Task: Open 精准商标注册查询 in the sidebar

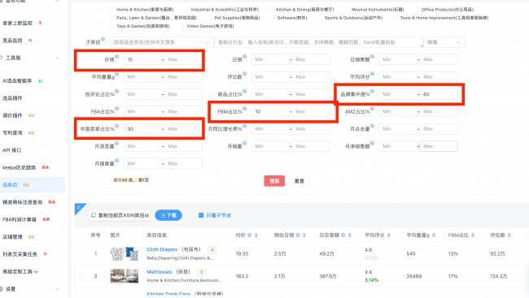Action: [22, 202]
